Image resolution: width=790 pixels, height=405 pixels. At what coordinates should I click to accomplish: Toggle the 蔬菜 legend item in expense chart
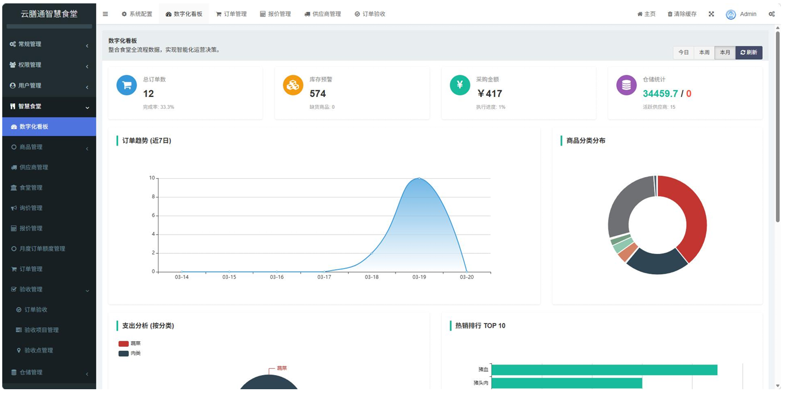129,344
